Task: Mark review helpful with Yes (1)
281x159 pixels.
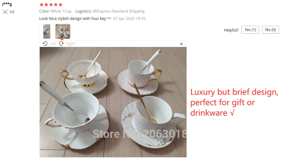Action: [250, 30]
